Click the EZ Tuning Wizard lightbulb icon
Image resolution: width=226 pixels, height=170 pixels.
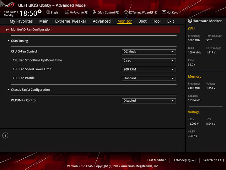126,12
